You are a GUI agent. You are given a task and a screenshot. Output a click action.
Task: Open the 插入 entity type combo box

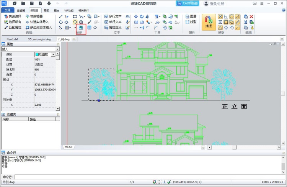point(30,49)
